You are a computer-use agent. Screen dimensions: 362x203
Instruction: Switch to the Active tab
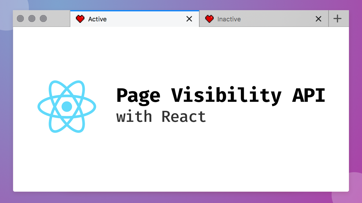(x=134, y=19)
